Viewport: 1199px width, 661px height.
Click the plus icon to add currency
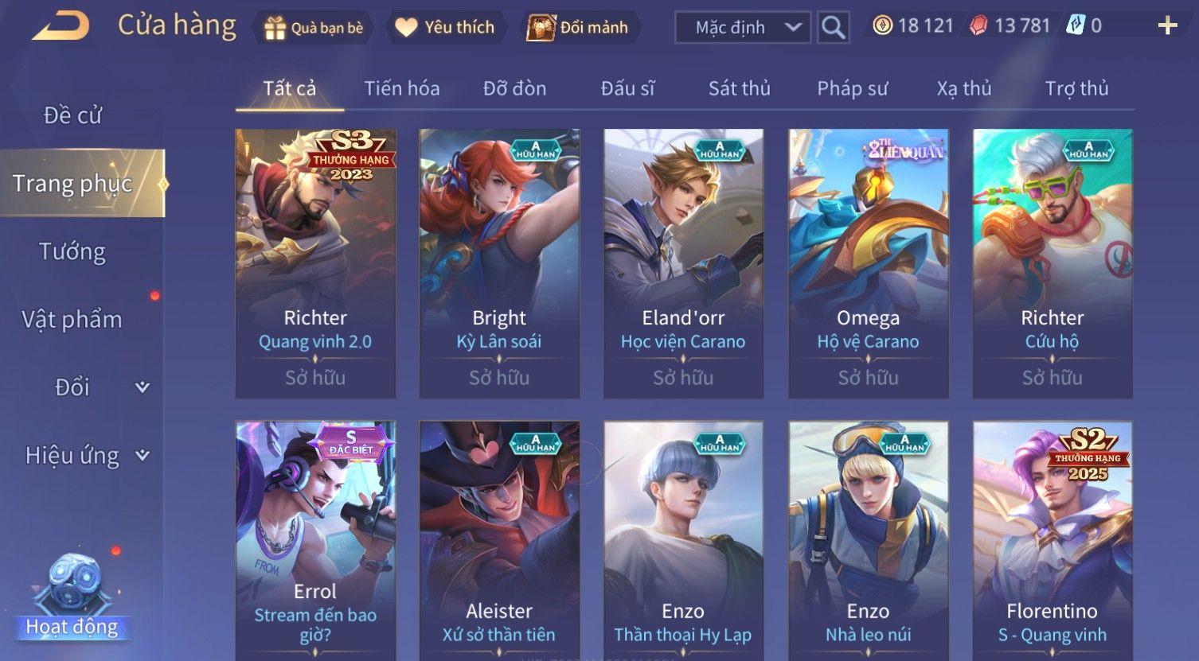click(1167, 26)
